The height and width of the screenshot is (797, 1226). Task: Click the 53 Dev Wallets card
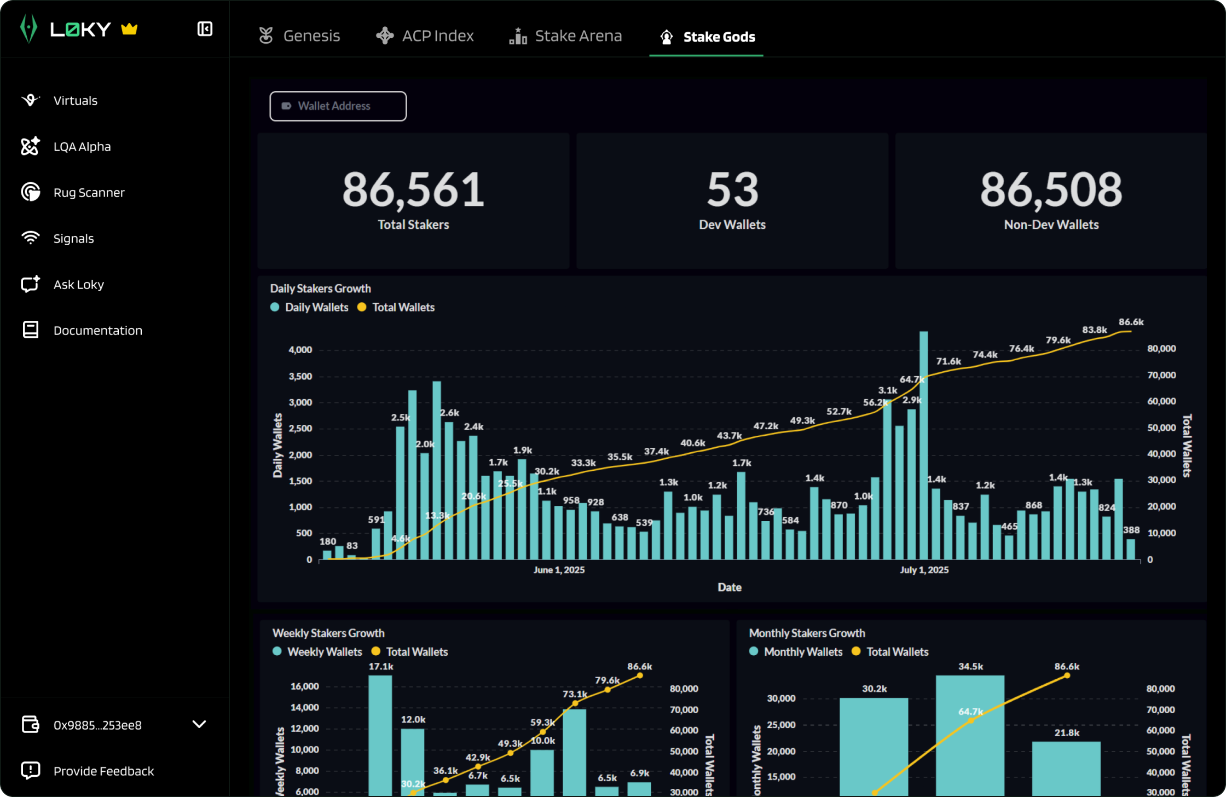tap(732, 200)
